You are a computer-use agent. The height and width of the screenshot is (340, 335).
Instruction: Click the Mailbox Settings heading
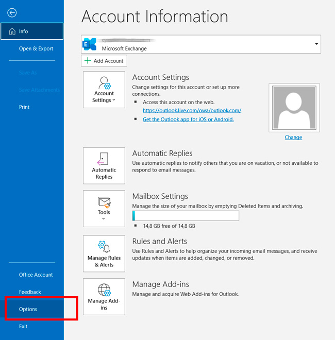[160, 196]
